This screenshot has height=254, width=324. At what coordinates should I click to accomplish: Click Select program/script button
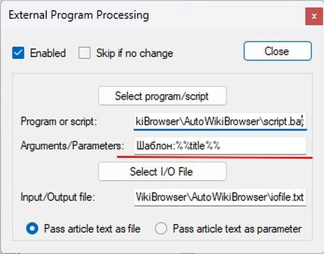pyautogui.click(x=162, y=96)
